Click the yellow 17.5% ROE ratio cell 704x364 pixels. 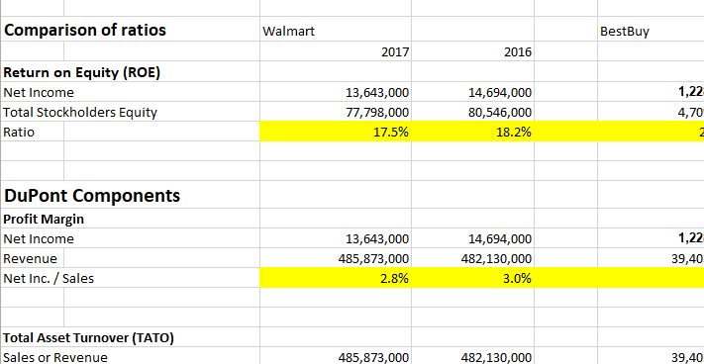[x=336, y=132]
